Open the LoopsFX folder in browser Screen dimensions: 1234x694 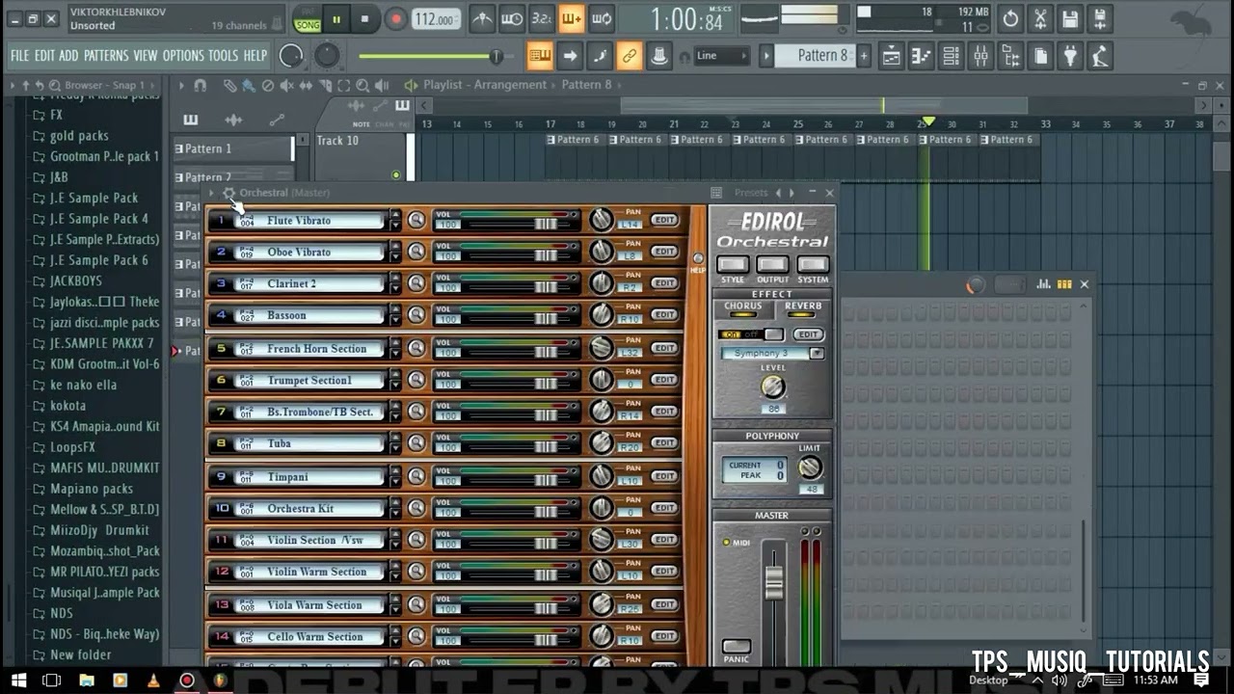click(x=72, y=447)
